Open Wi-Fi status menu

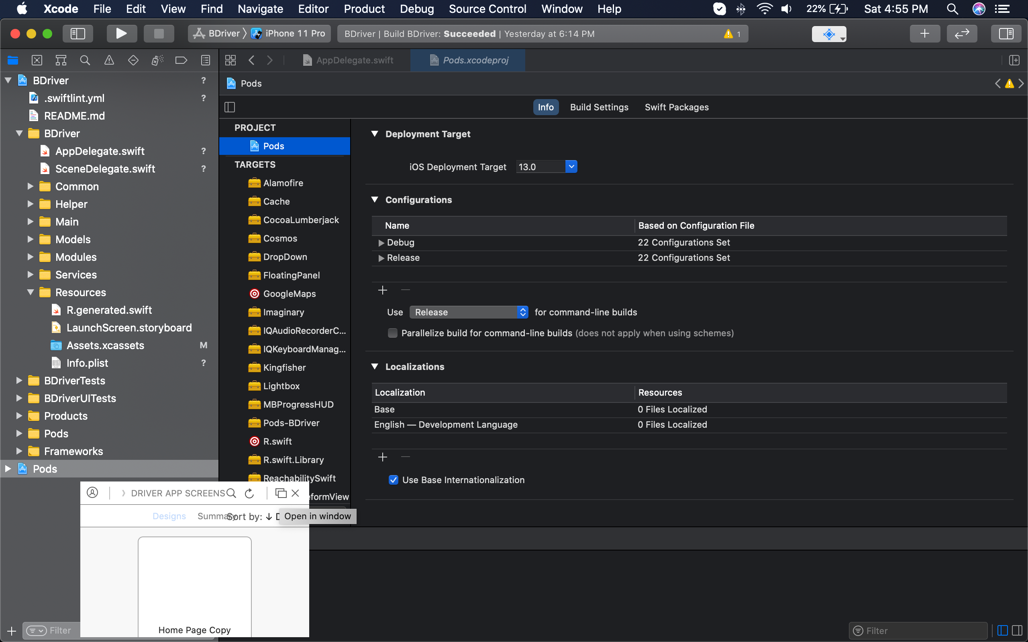click(764, 9)
